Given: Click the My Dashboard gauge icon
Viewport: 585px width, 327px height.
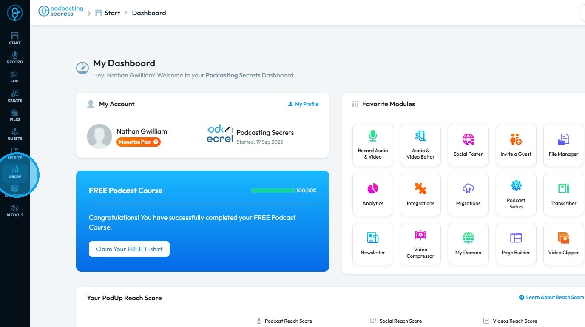Looking at the screenshot, I should coord(82,68).
